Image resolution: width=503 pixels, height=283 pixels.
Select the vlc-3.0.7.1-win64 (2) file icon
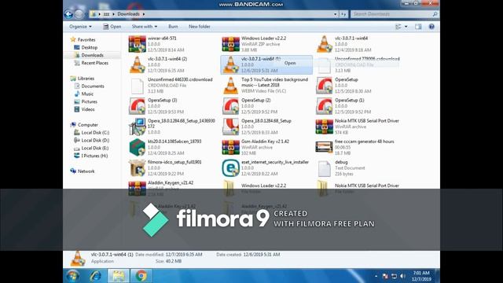pyautogui.click(x=137, y=64)
